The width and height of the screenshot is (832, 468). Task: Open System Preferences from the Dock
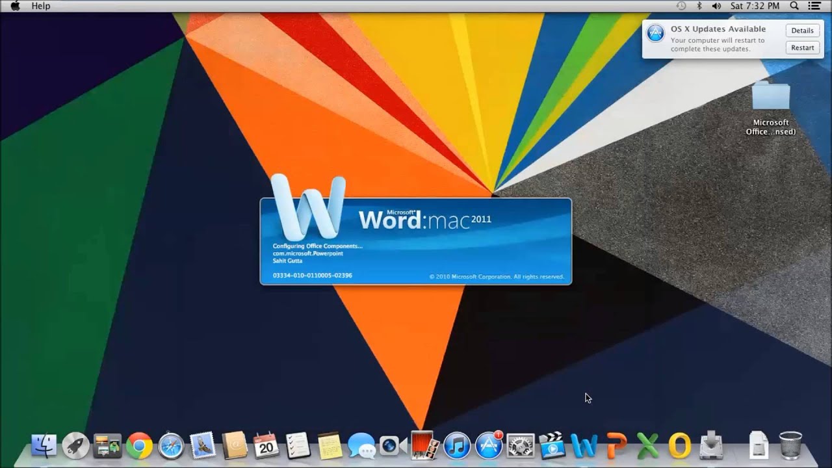[519, 446]
